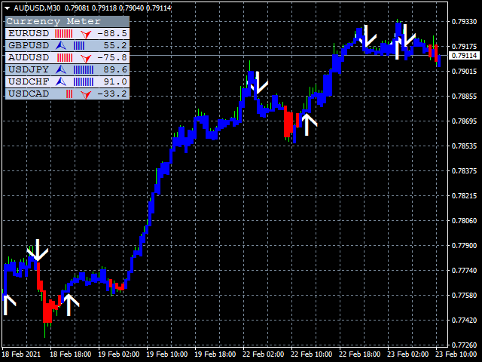The height and width of the screenshot is (362, 482).
Task: Click the 23 Feb 10:00 time axis label
Action: point(456,354)
